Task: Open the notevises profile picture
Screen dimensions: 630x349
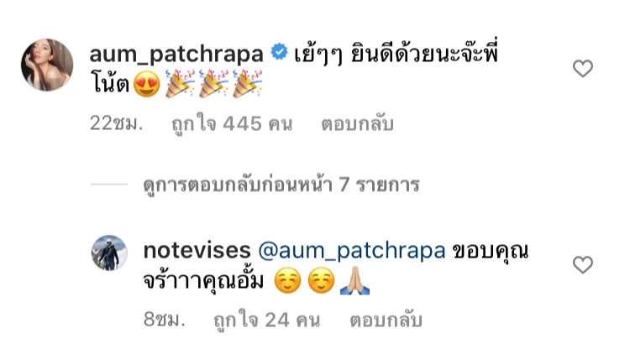Action: [109, 253]
